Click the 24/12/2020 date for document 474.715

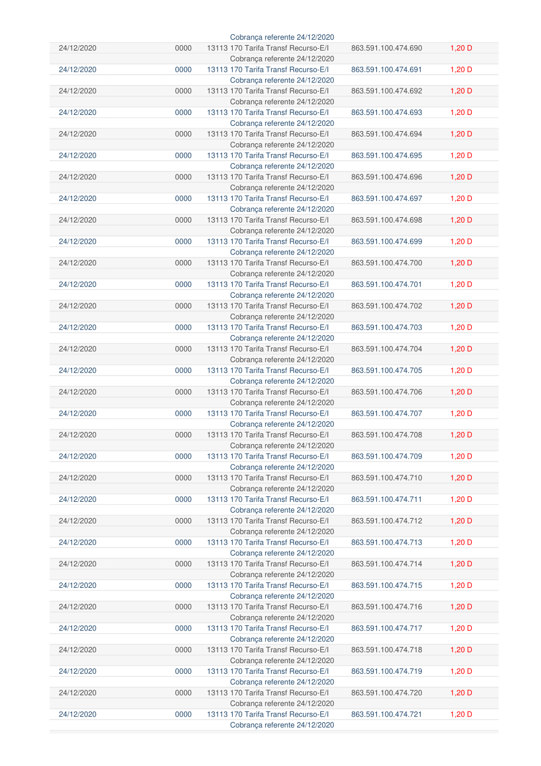(x=78, y=585)
